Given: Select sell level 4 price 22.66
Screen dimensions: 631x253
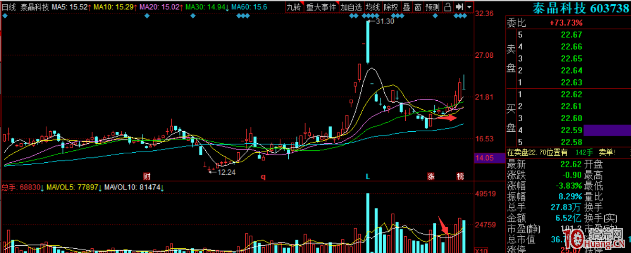Looking at the screenshot, I should pos(571,47).
